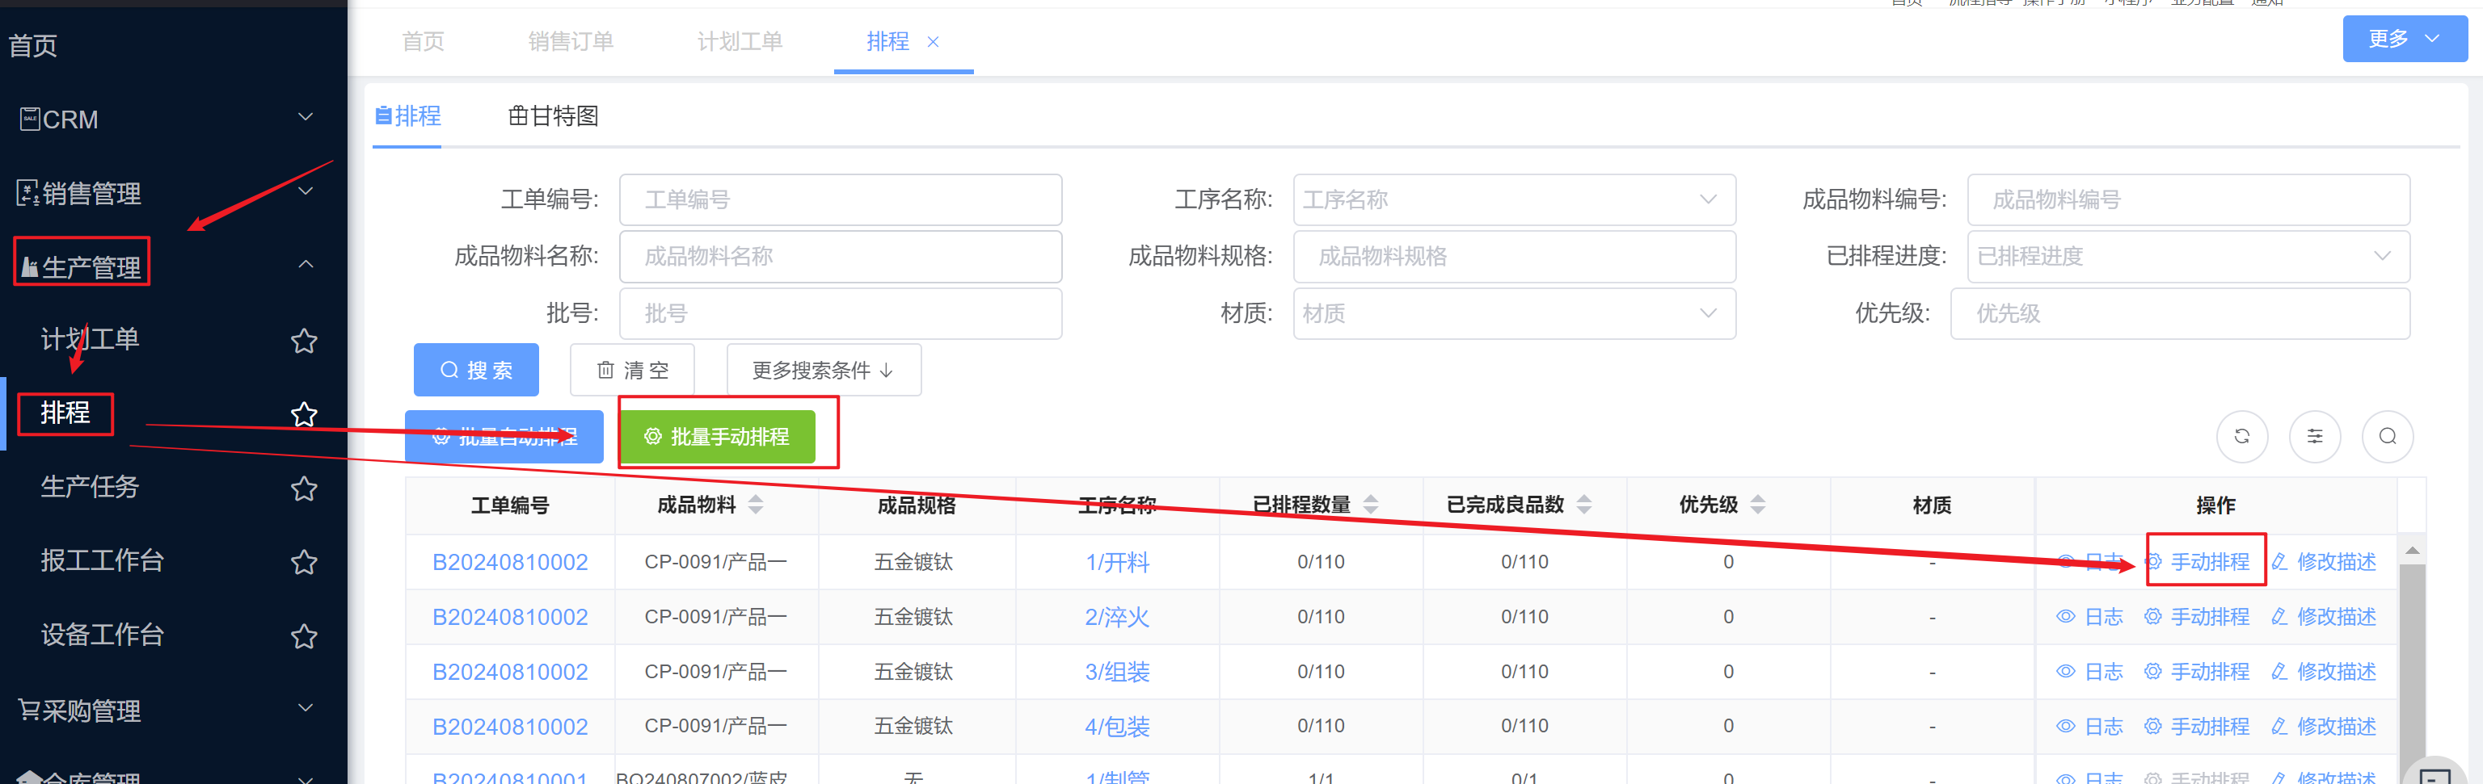Open 2/淬火 process link
This screenshot has width=2483, height=784.
pos(1117,616)
